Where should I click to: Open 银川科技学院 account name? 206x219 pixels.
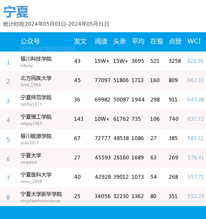coord(36,59)
